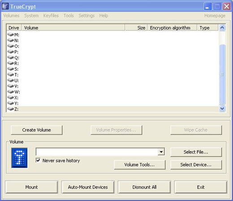Click the Select File... button

[196, 152]
